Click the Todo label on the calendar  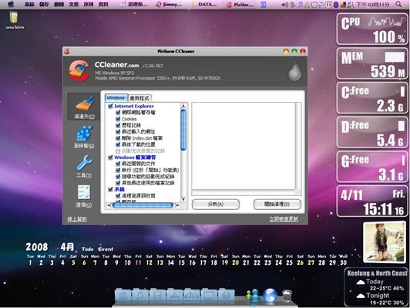click(88, 249)
